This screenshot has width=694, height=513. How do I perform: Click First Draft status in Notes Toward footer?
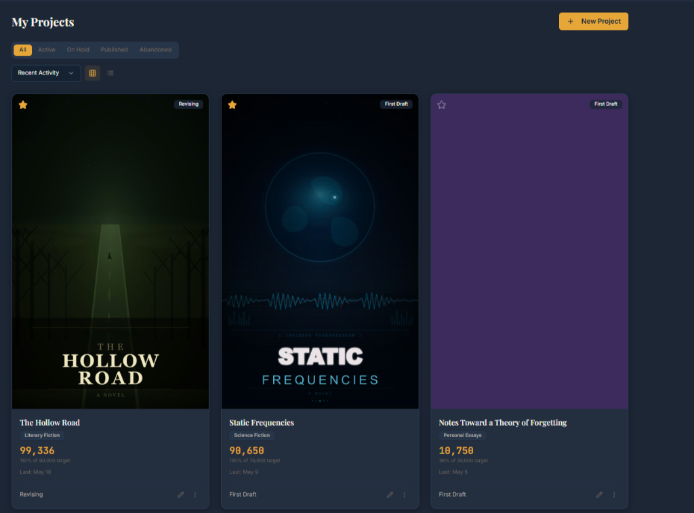click(x=452, y=495)
